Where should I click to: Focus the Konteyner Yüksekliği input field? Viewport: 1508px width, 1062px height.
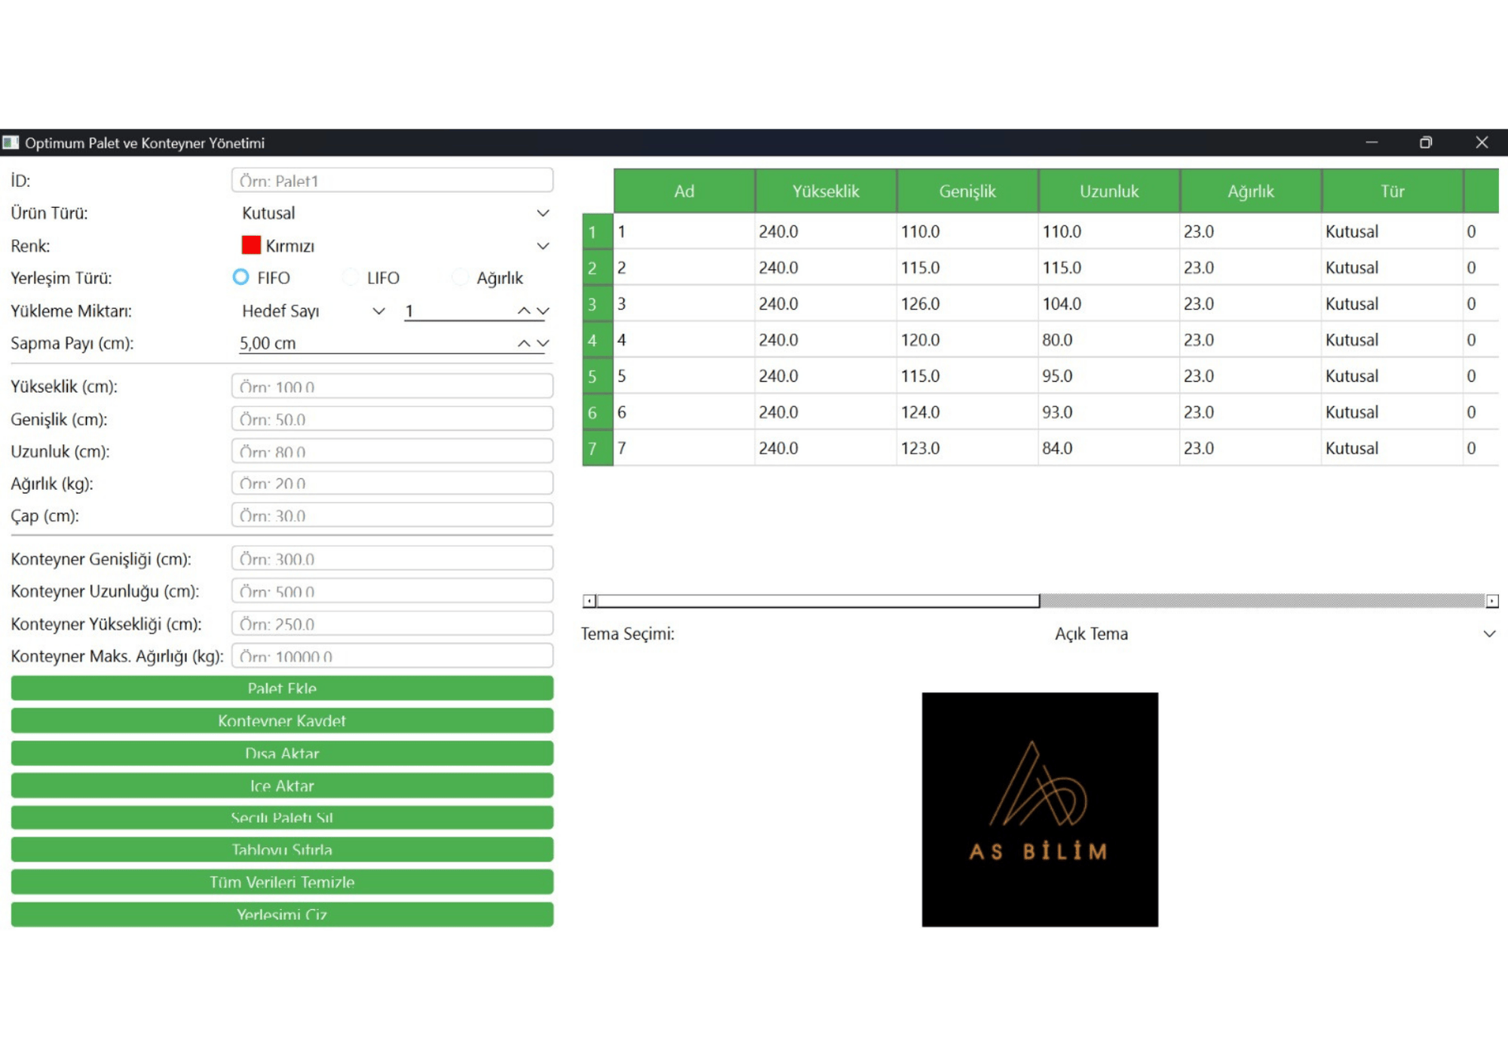click(x=393, y=623)
